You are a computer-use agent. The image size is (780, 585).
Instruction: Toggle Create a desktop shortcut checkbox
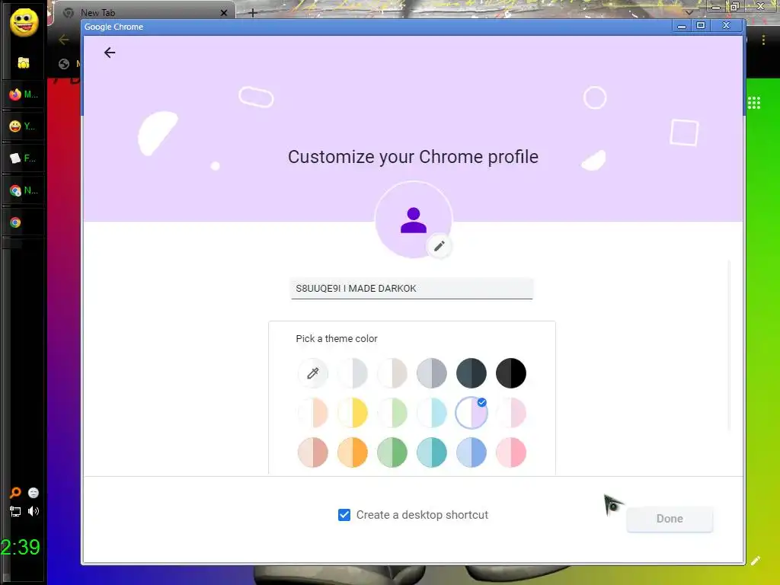pyautogui.click(x=344, y=515)
